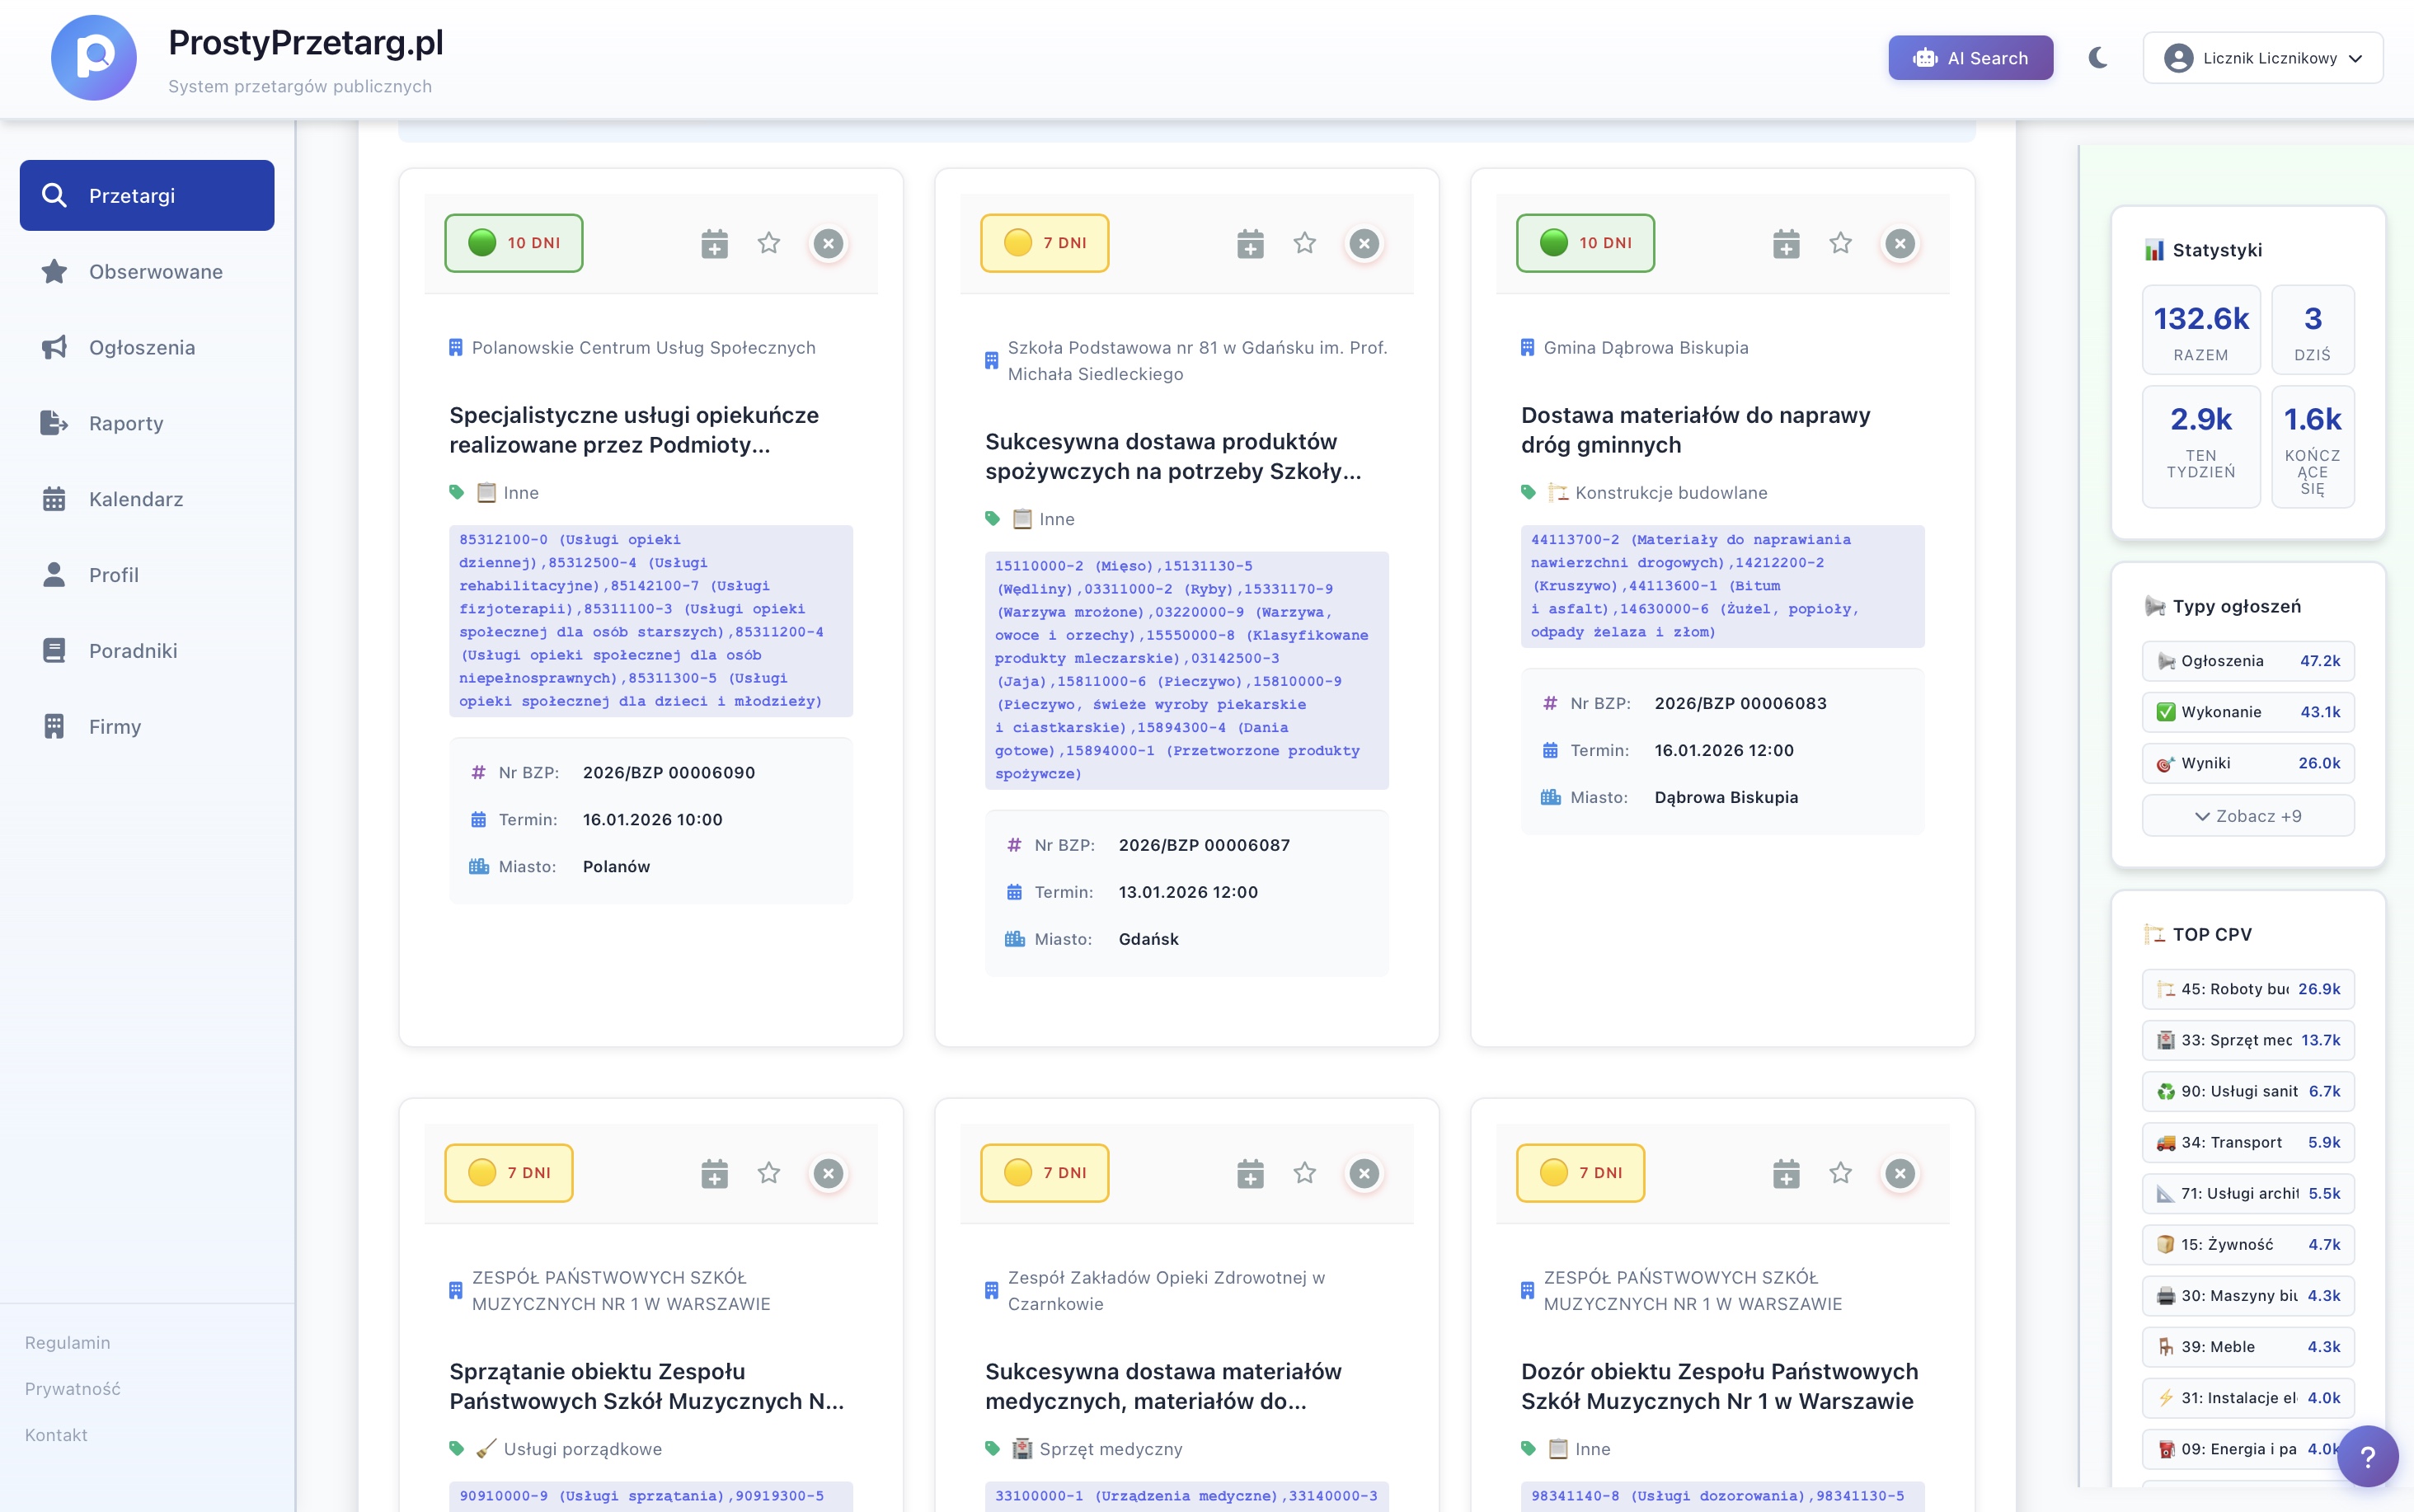Click the AI Search button

[1970, 58]
